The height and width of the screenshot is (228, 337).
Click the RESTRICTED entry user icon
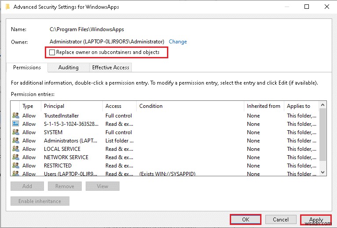pos(16,166)
